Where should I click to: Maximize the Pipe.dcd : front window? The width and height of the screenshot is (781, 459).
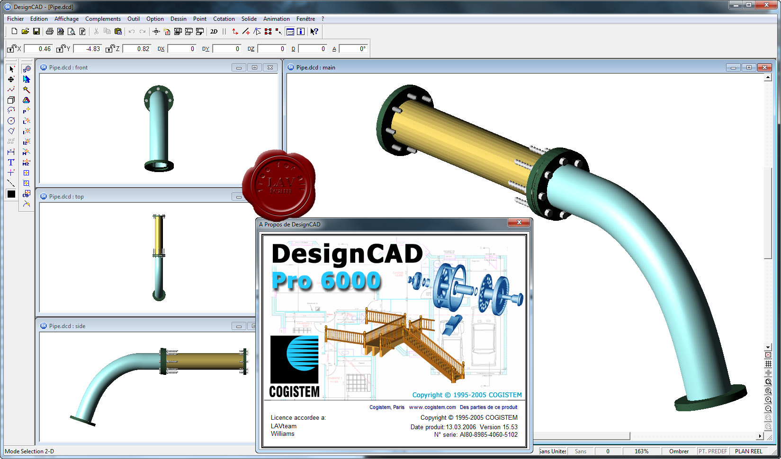click(x=254, y=68)
